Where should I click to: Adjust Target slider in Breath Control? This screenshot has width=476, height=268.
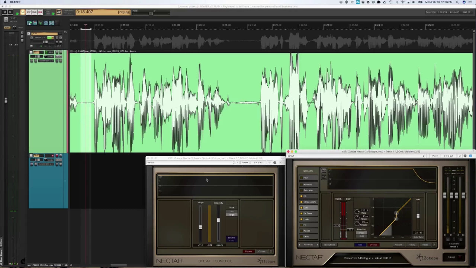(200, 227)
